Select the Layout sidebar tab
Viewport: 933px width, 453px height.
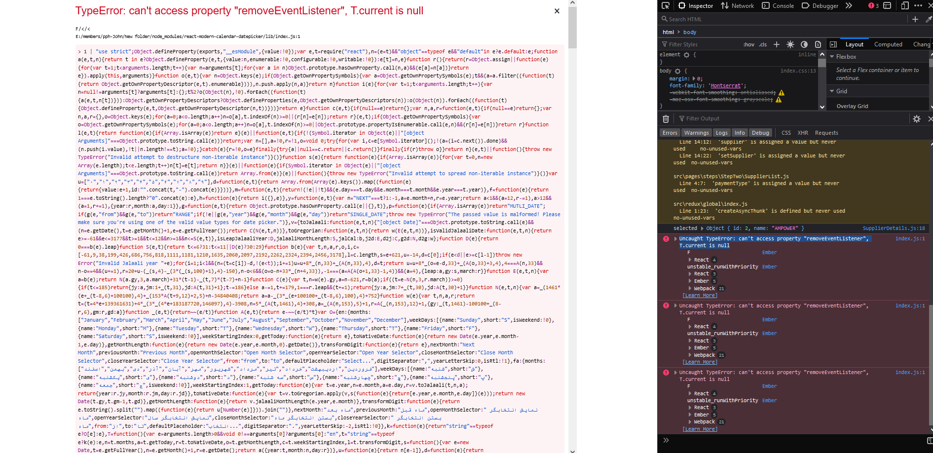(855, 44)
